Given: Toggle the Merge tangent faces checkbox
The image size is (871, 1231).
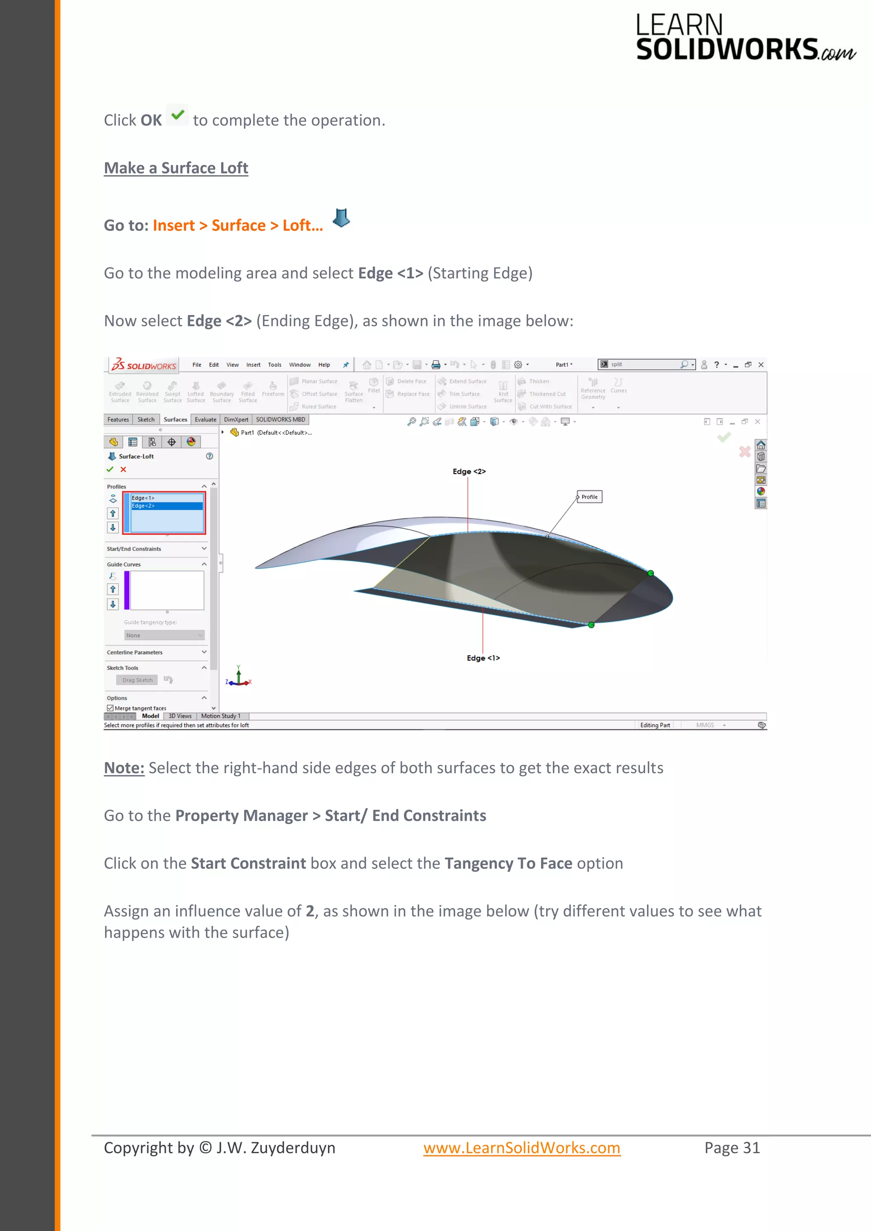Looking at the screenshot, I should coord(111,708).
